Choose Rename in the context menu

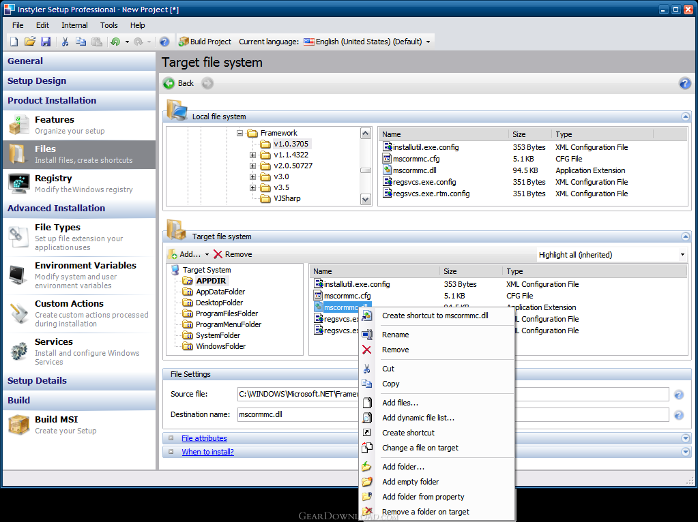click(x=437, y=335)
